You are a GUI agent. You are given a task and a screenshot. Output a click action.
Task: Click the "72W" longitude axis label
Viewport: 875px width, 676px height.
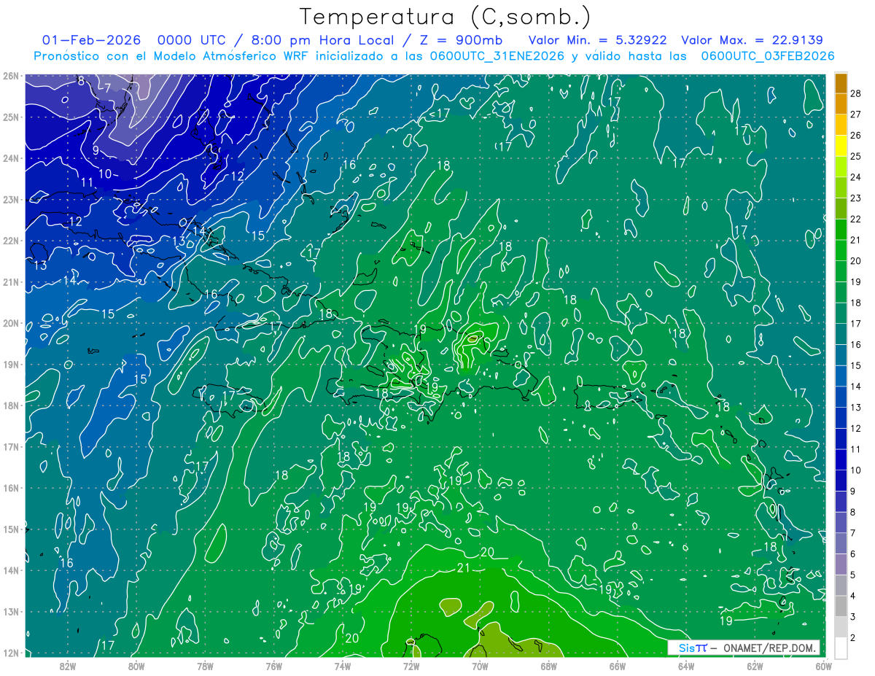click(411, 665)
